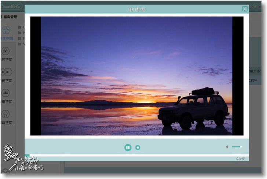Viewport: 267px width, 179px height.
Task: Click the 01:45 duration label
Action: coord(240,159)
